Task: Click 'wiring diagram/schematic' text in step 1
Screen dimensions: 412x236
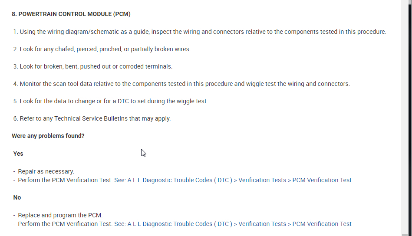Action: [81, 32]
